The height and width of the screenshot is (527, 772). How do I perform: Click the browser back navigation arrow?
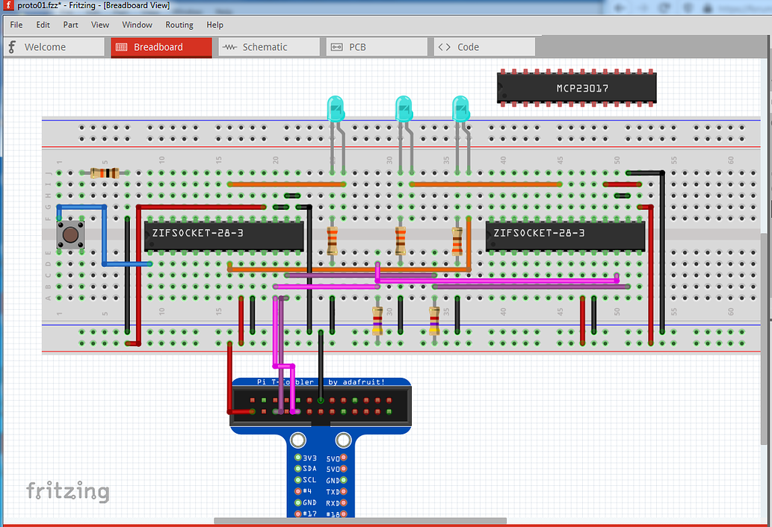click(x=619, y=7)
